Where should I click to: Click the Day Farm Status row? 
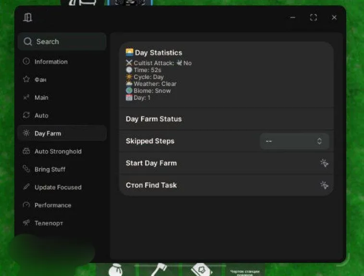coord(226,119)
